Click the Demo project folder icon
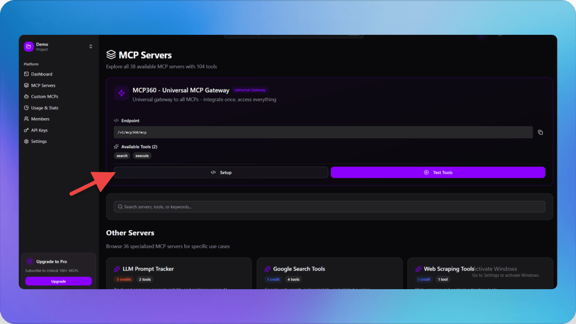 tap(29, 47)
